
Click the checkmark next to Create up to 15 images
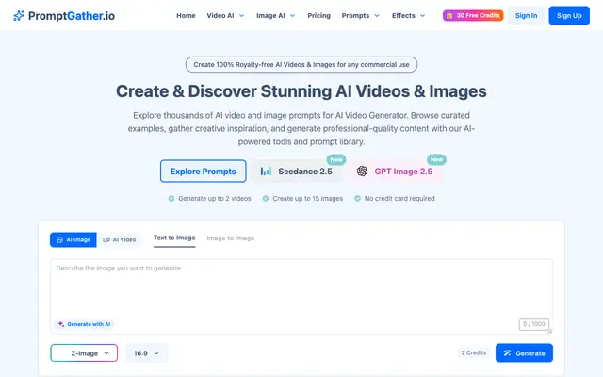[x=266, y=199]
